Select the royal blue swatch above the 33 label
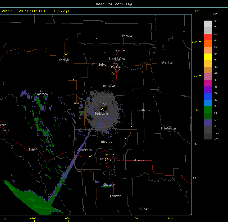 (x=208, y=96)
